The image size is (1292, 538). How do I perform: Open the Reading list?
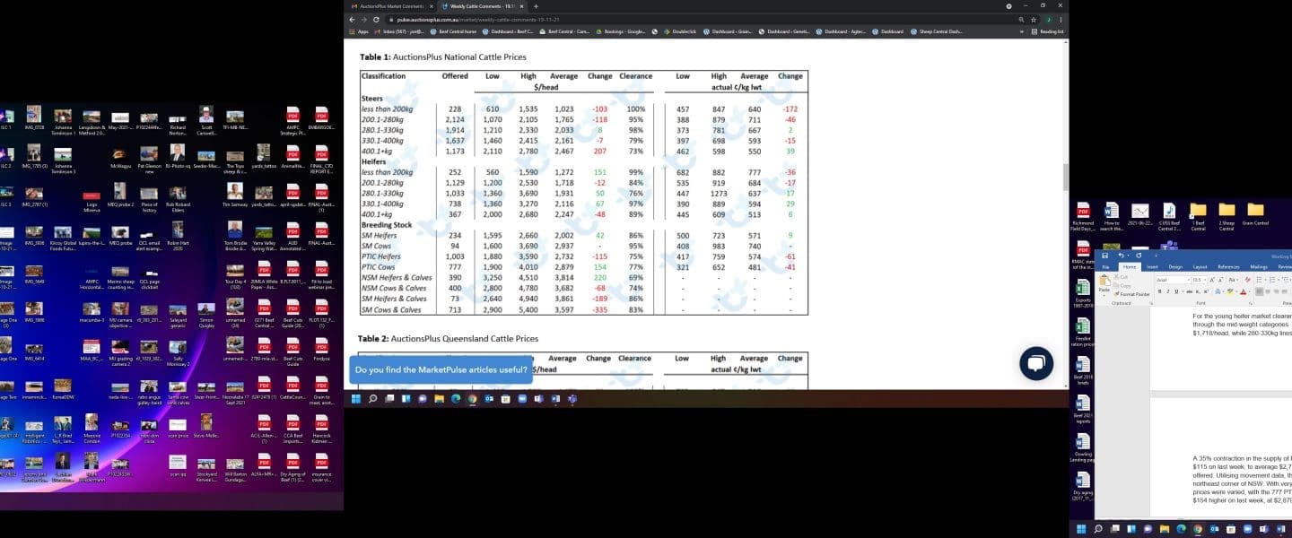click(1048, 31)
